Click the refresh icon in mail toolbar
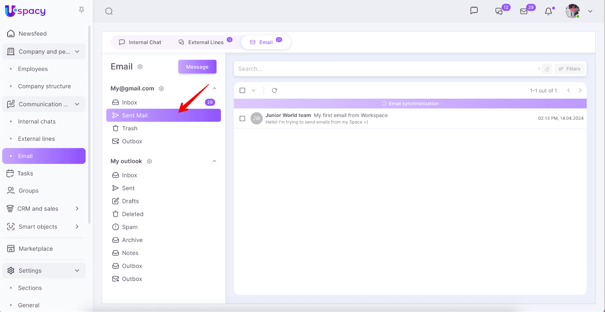 click(x=275, y=90)
